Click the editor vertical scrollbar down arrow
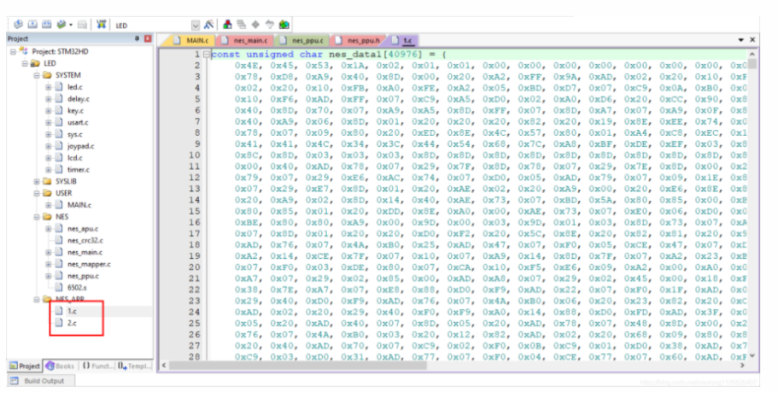Viewport: 778px width, 393px height. pos(752,355)
